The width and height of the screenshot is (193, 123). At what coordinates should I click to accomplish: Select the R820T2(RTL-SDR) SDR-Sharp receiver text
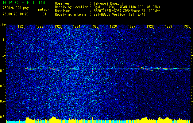tap(127, 11)
